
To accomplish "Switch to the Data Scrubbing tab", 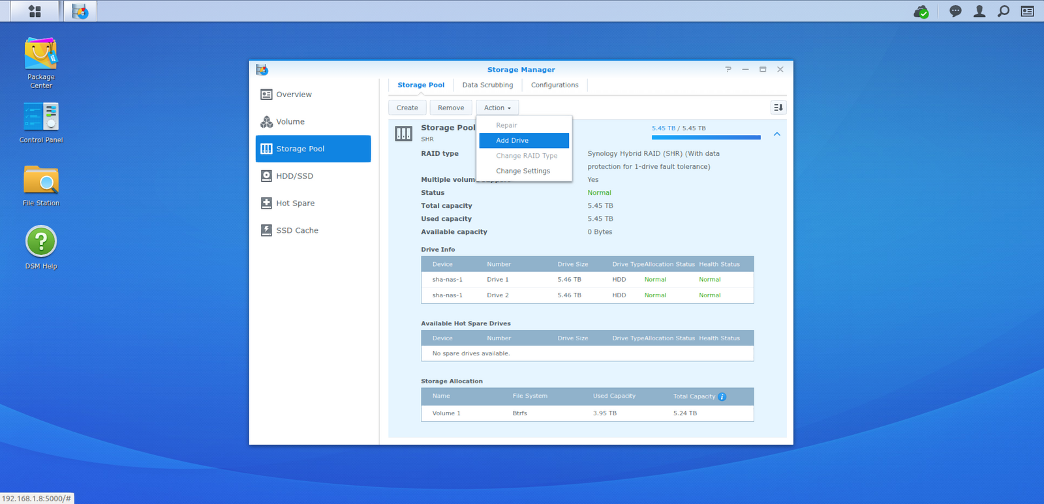I will (x=487, y=85).
